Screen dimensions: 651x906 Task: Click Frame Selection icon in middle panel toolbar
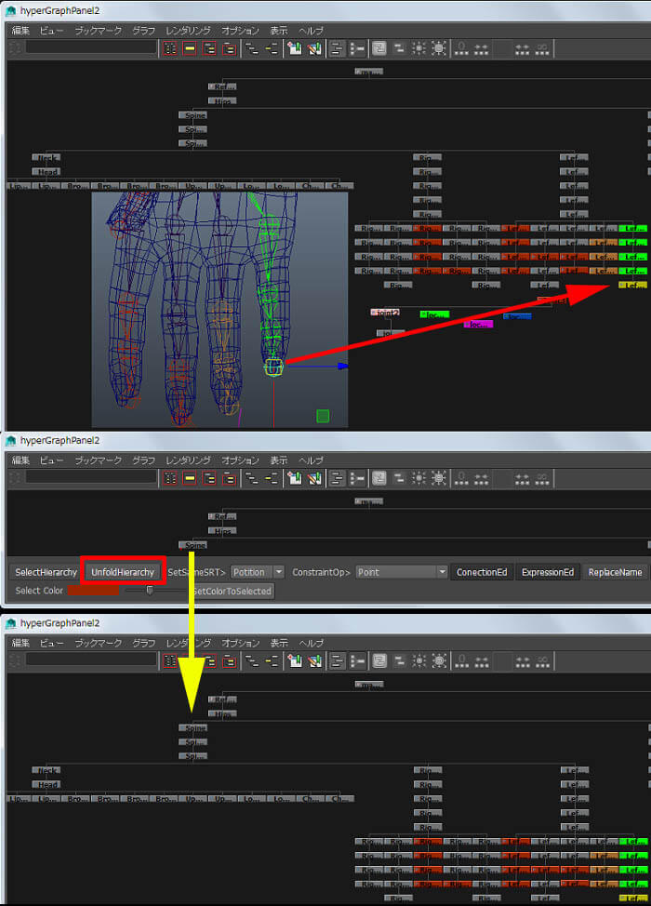coord(190,478)
